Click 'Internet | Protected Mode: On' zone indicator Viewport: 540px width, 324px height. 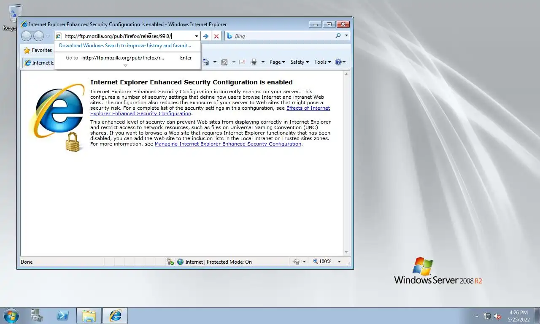pyautogui.click(x=214, y=262)
